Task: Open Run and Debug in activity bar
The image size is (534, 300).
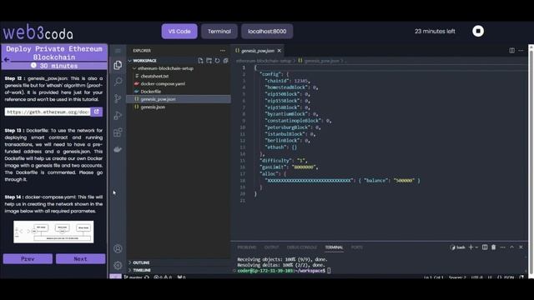Action: [x=118, y=115]
